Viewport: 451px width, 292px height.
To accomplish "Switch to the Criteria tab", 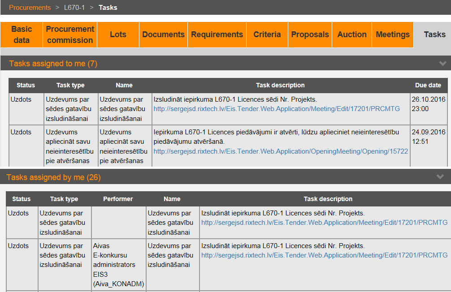I will pyautogui.click(x=267, y=34).
